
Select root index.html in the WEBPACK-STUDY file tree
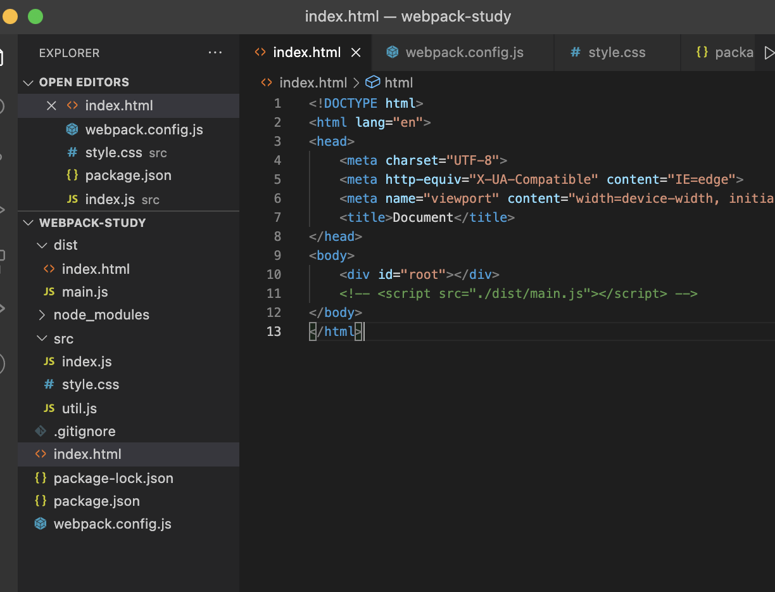pos(129,454)
